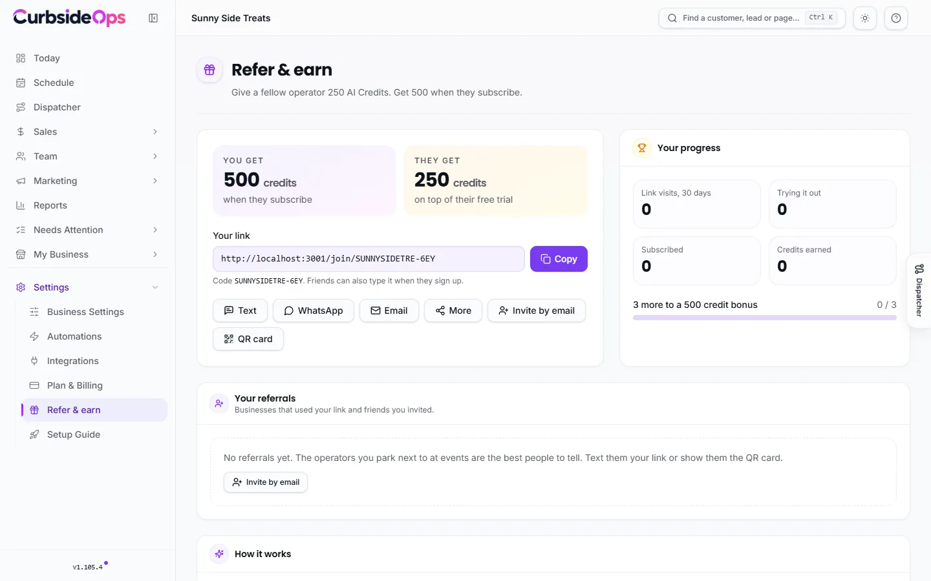Open Integrations settings
Screen dimensions: 931x581
coord(94,361)
